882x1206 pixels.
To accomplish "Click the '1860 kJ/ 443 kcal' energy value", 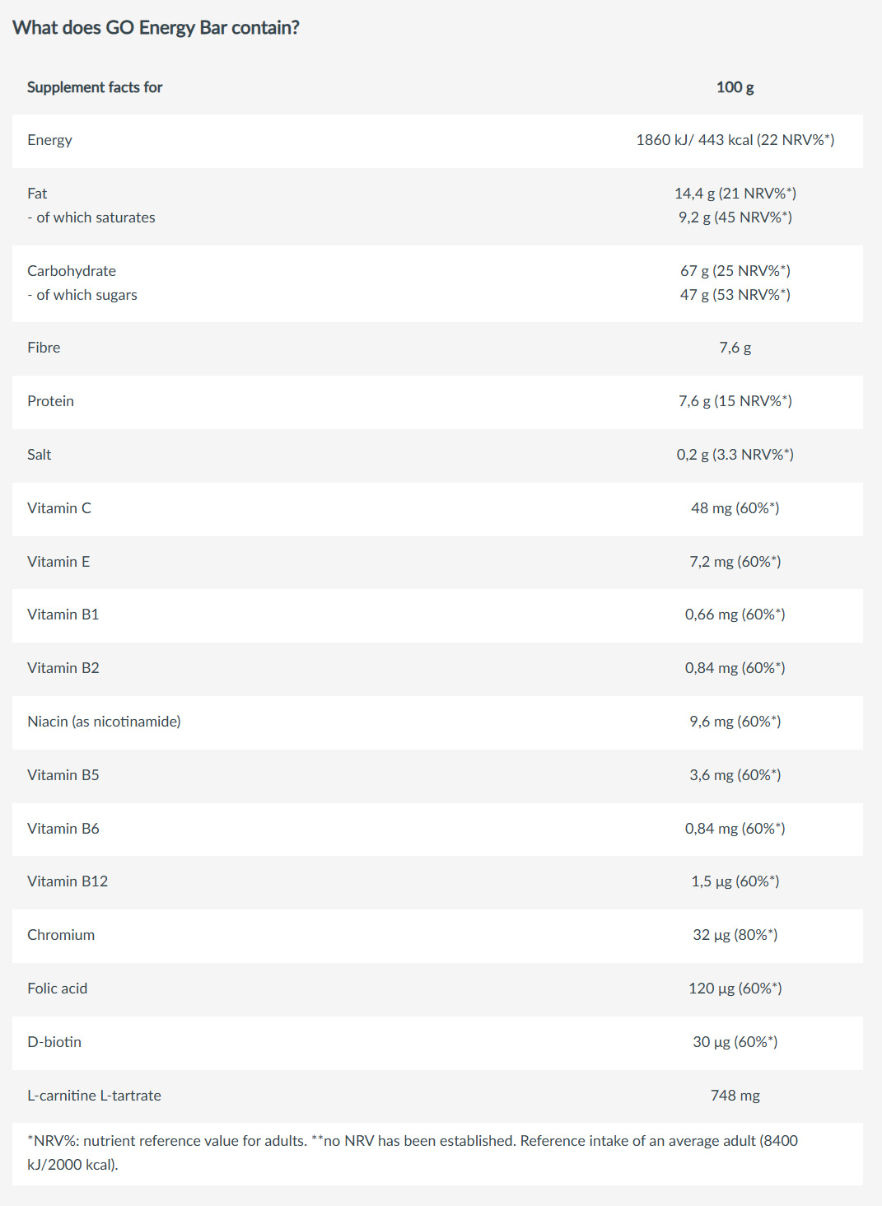I will 735,140.
